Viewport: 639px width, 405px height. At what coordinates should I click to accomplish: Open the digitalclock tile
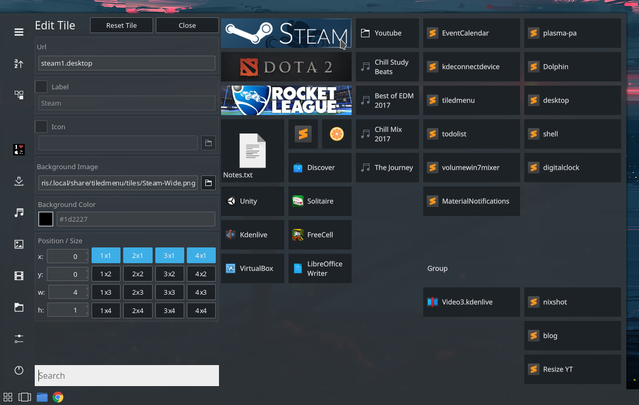click(573, 168)
